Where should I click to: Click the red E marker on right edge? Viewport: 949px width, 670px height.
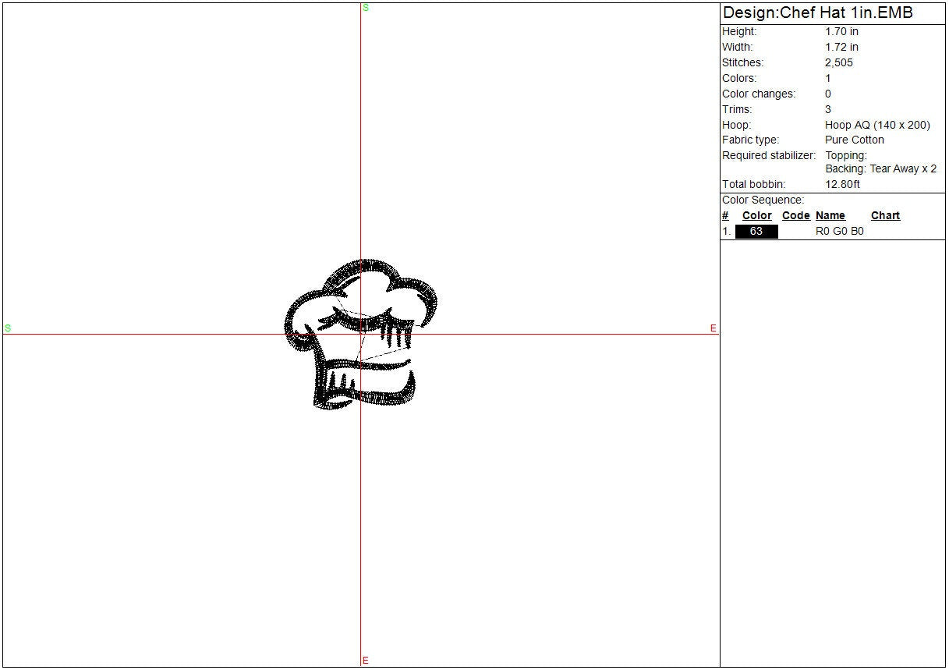[713, 328]
